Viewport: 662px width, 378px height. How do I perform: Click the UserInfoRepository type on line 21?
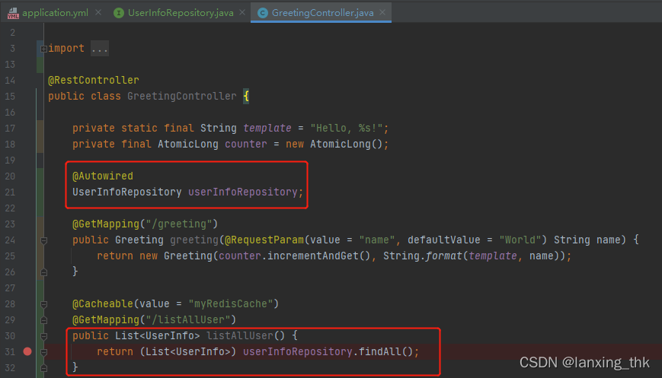pos(126,192)
